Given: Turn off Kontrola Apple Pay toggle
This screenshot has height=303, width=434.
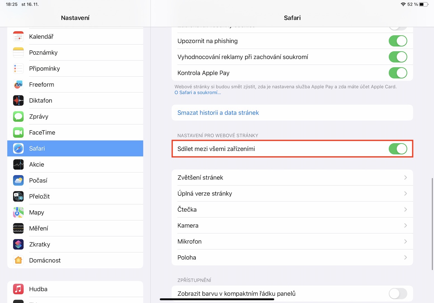Looking at the screenshot, I should (x=398, y=73).
